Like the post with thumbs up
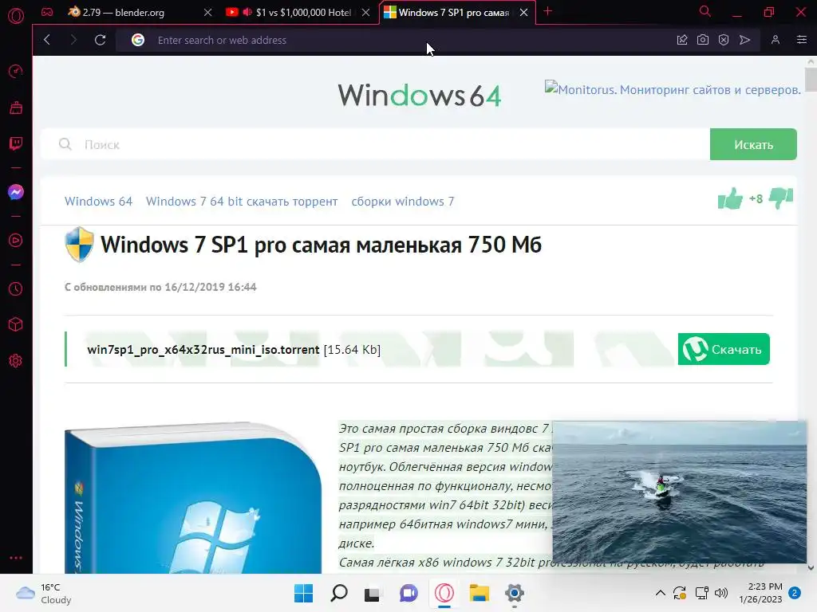The height and width of the screenshot is (612, 817). [731, 198]
